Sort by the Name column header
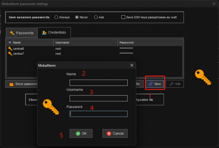 tap(30, 43)
